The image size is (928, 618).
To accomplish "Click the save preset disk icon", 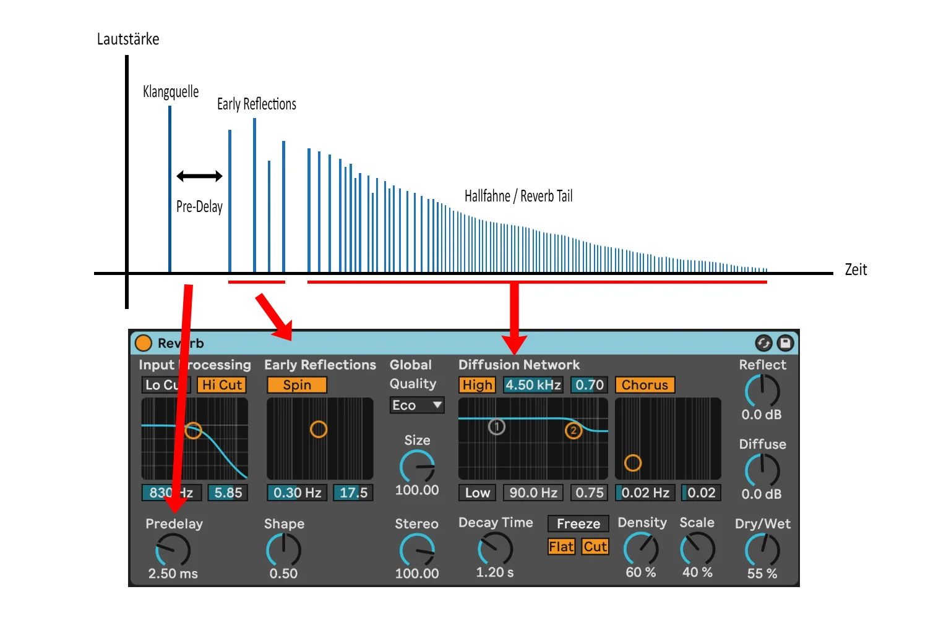I will [x=785, y=343].
